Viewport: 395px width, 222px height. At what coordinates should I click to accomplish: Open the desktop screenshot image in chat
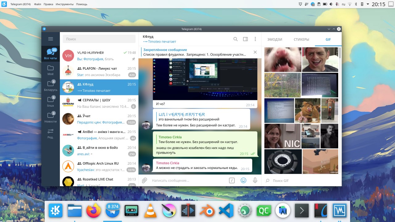click(205, 79)
